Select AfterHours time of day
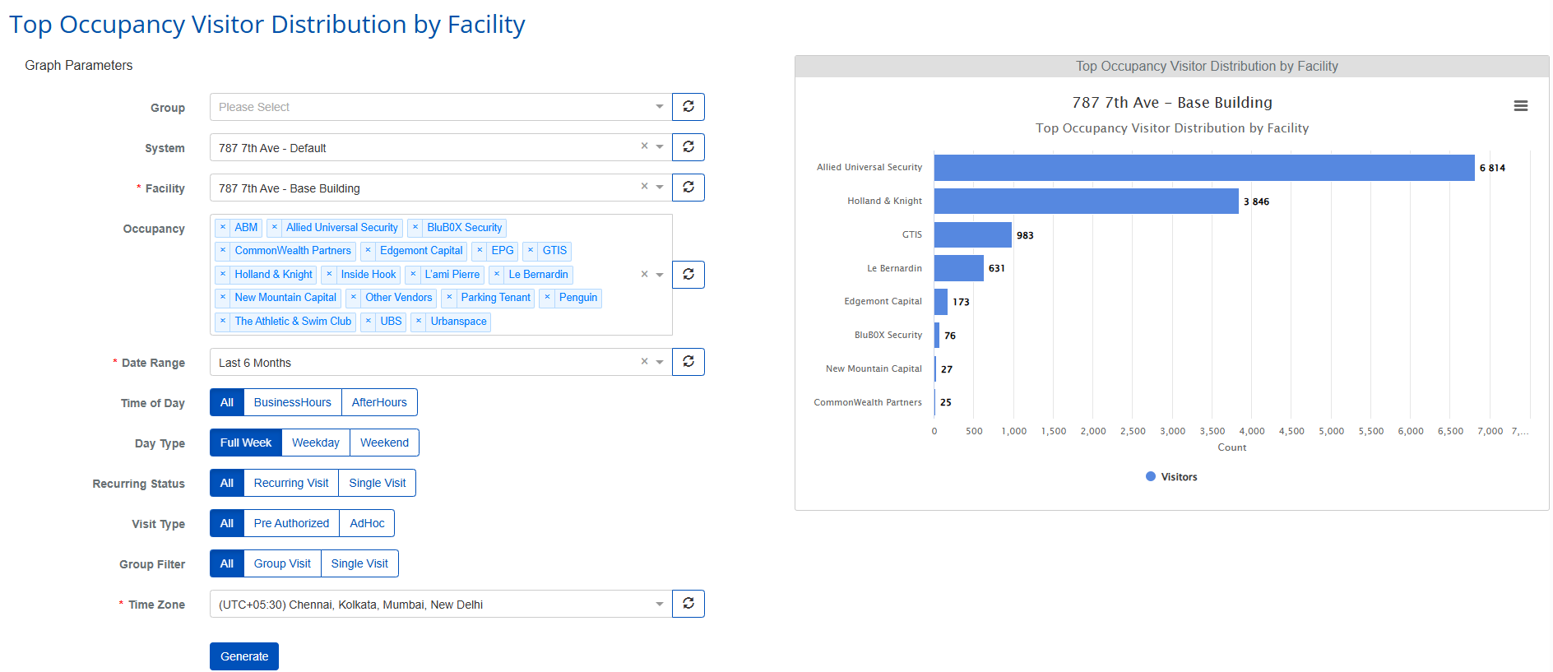Screen dimensions: 1553x672 [379, 402]
